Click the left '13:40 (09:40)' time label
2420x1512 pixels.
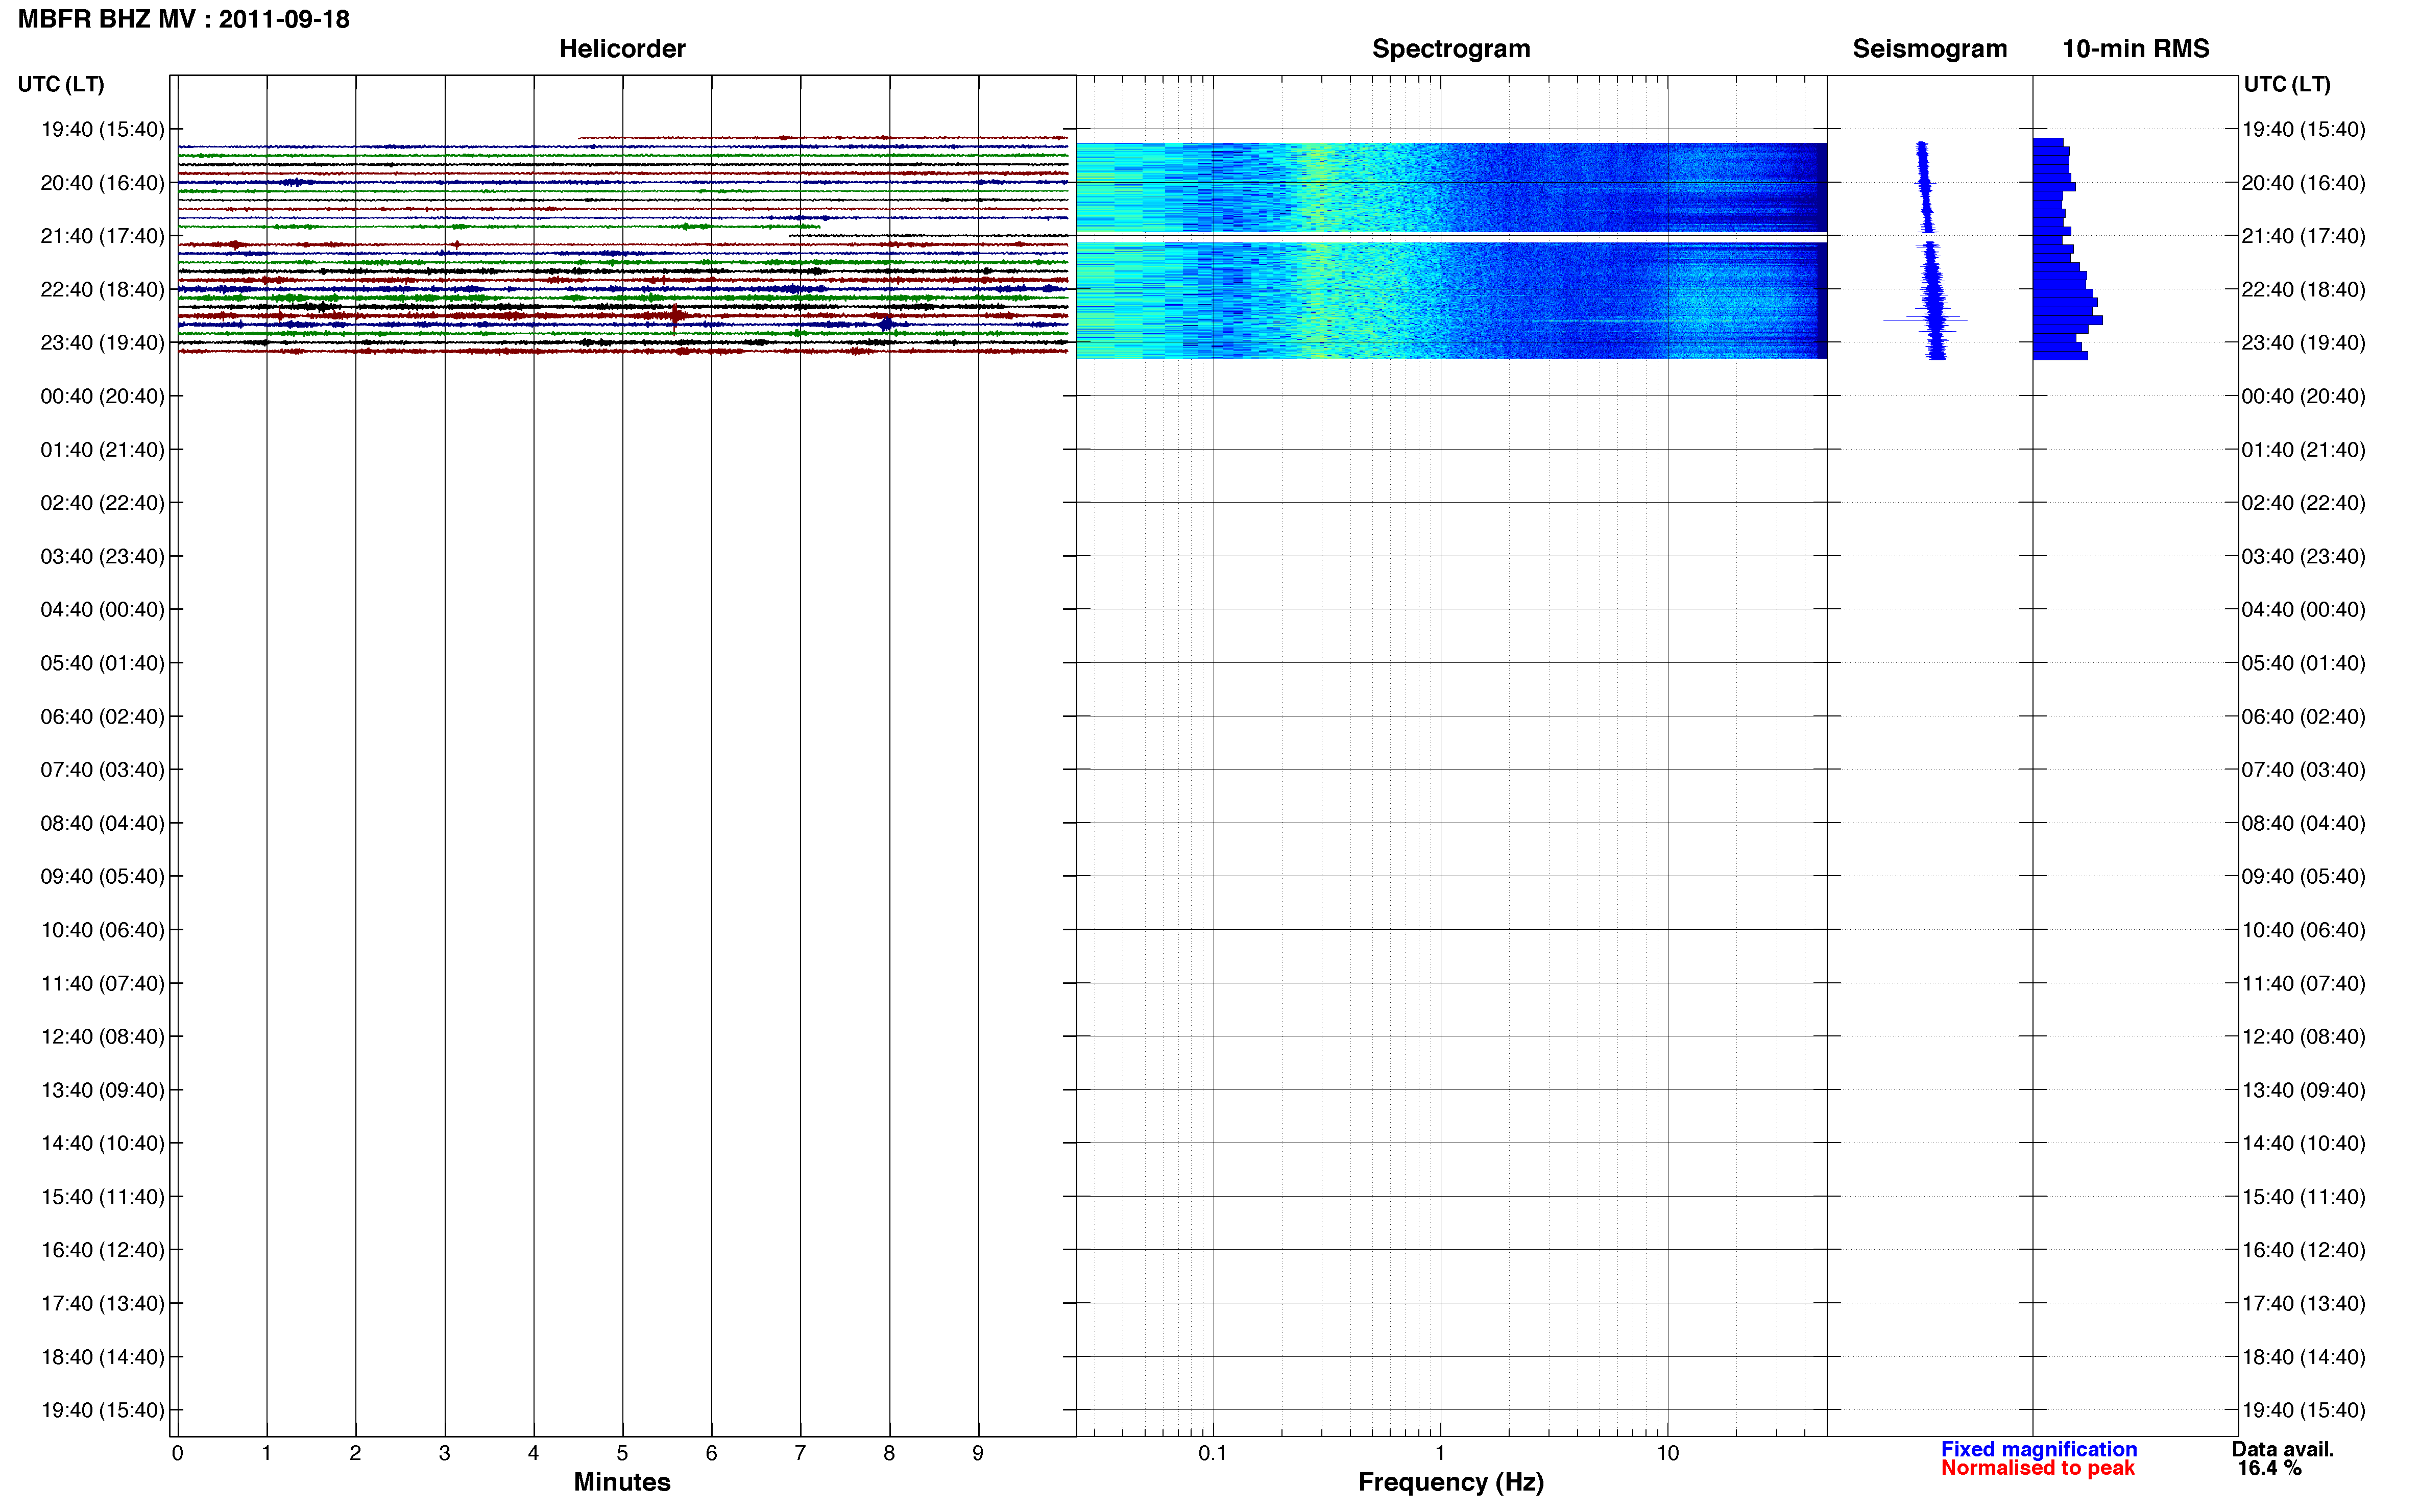[x=102, y=1090]
